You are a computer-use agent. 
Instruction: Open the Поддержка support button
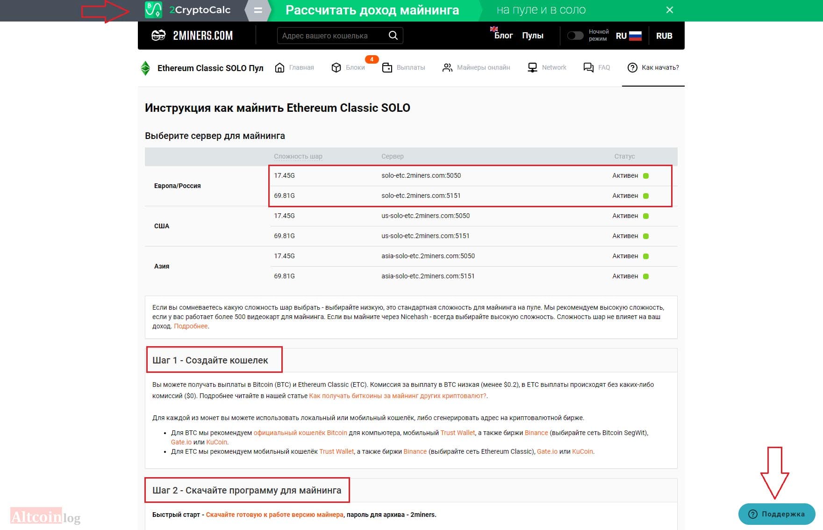point(777,514)
